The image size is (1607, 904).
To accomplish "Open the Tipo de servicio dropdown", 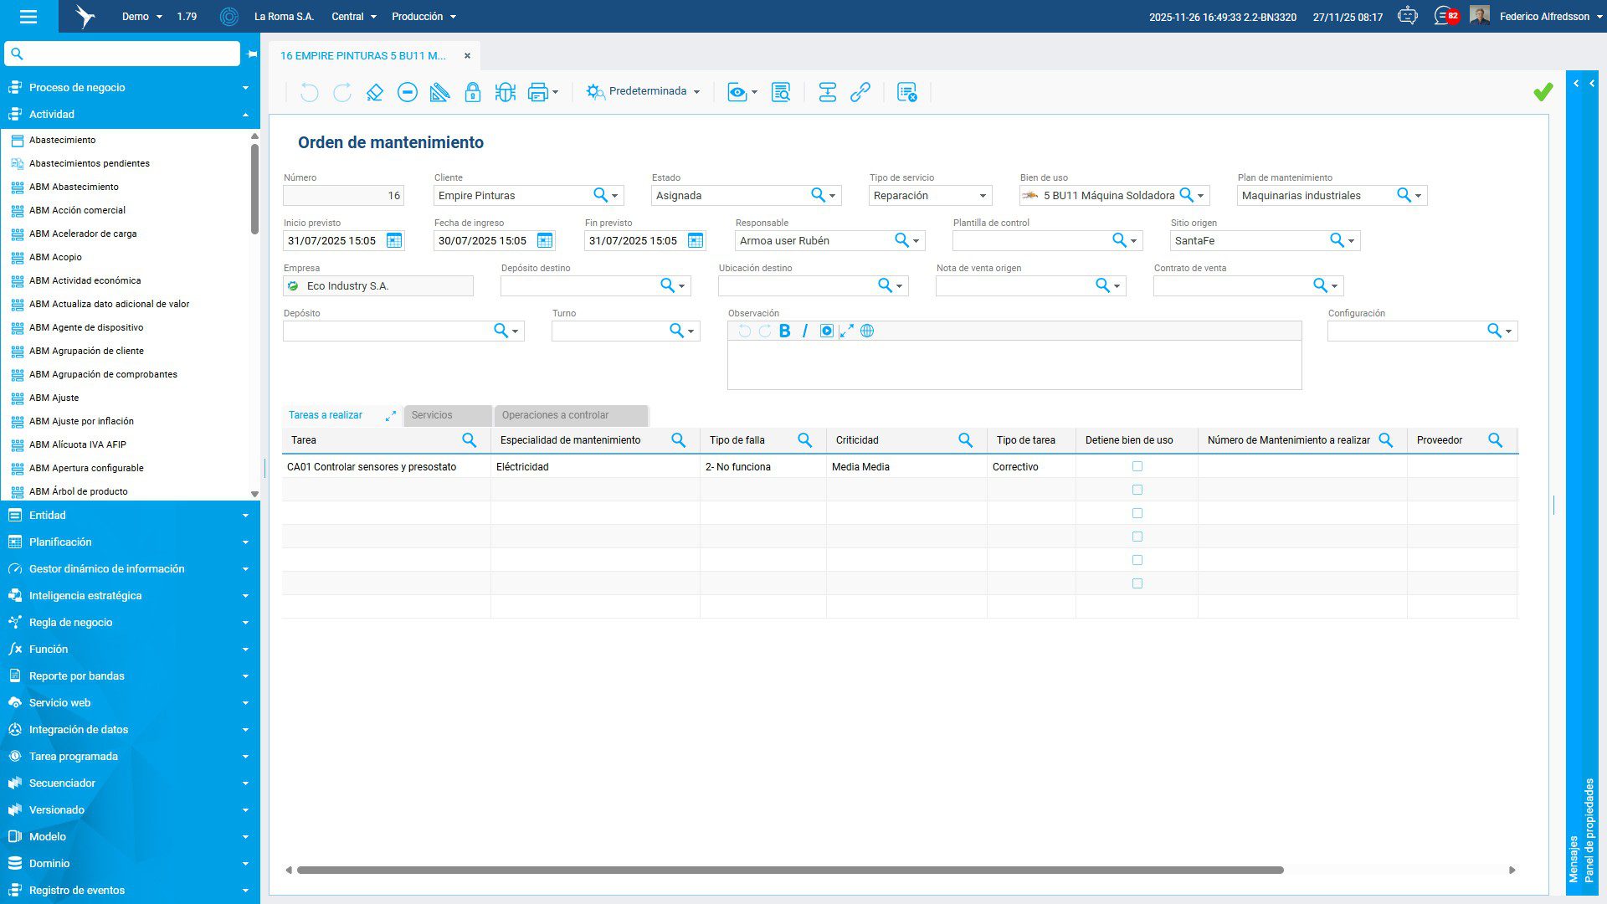I will click(x=982, y=196).
